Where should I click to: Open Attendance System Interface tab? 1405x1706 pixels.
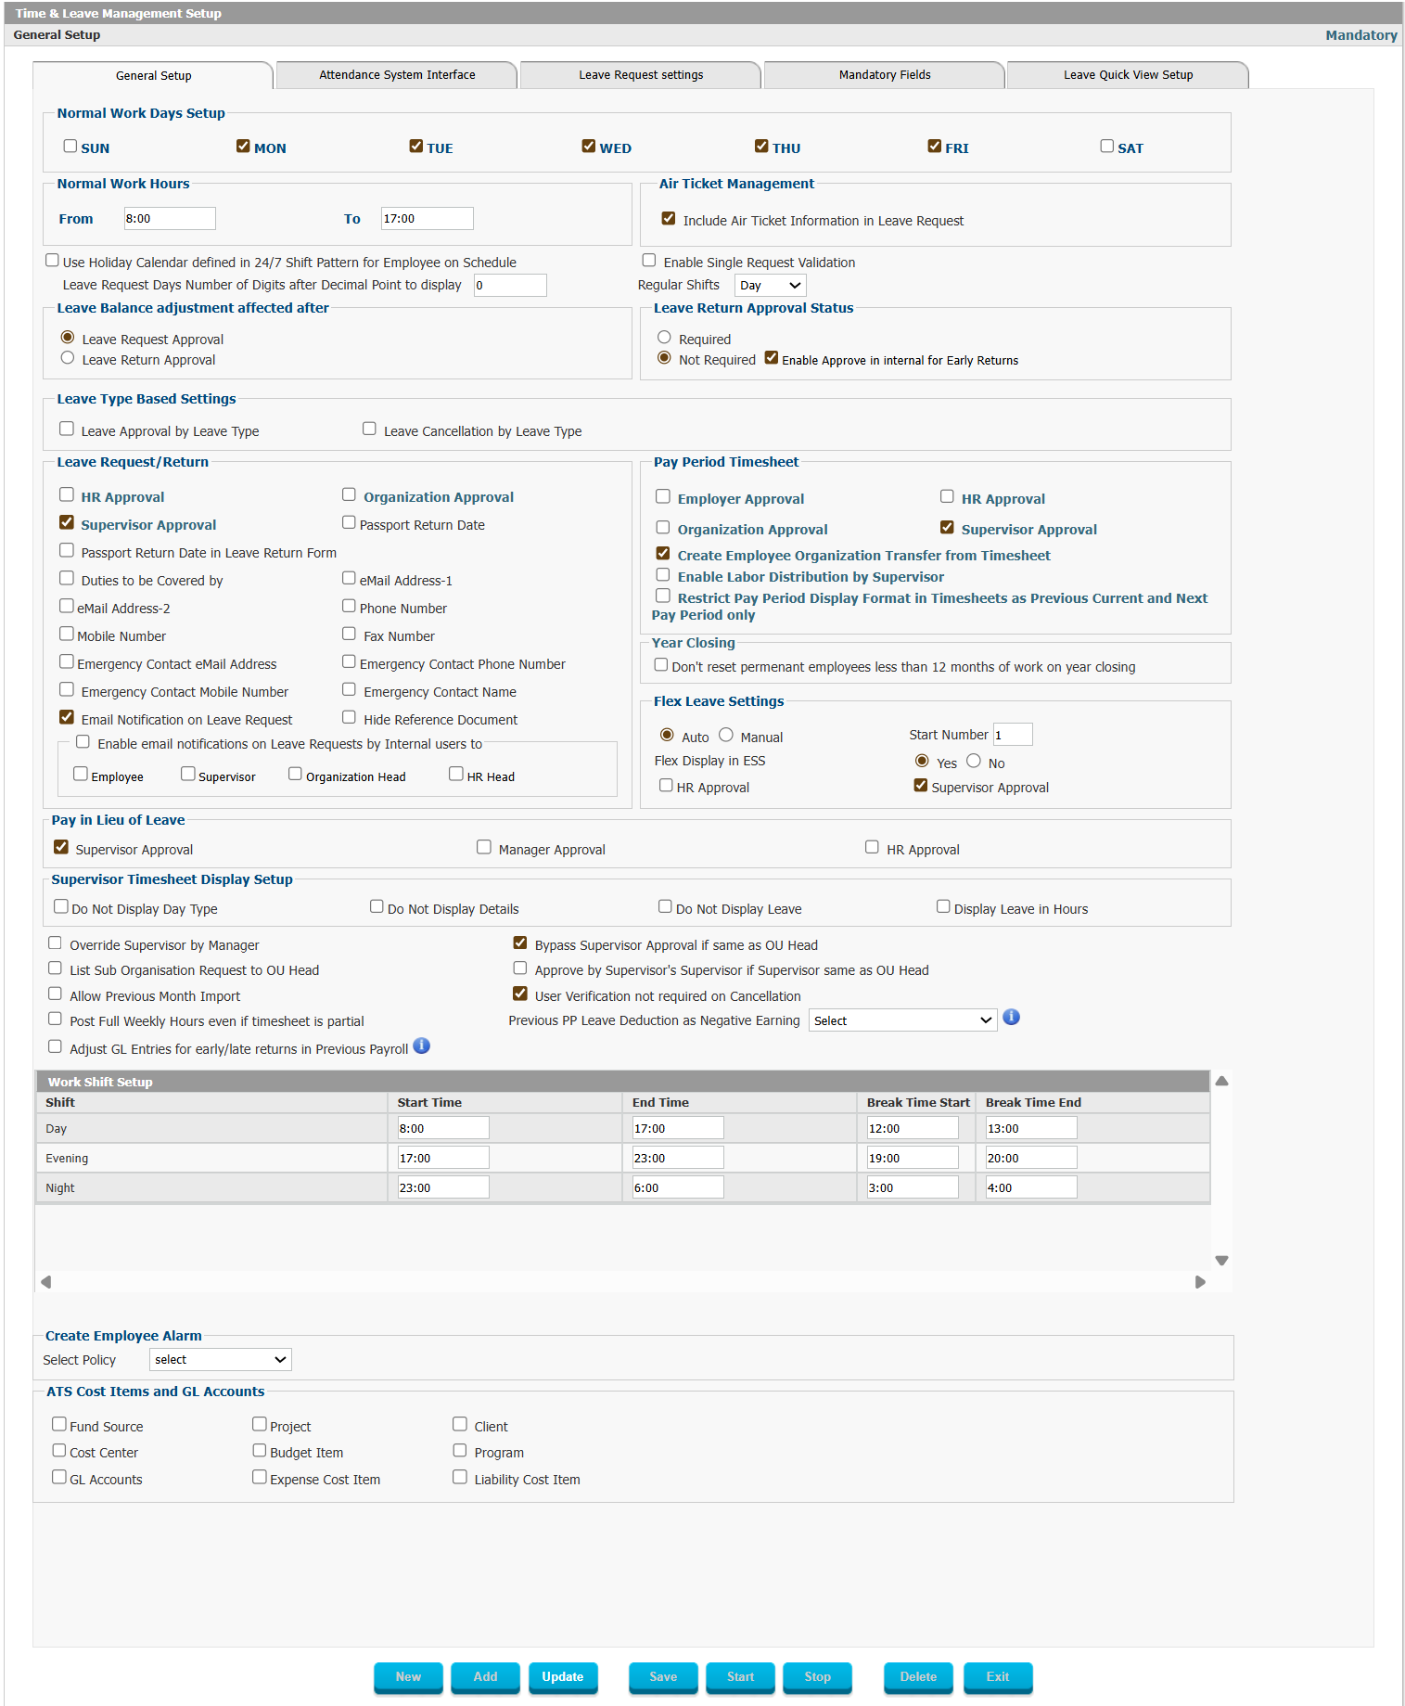click(x=397, y=74)
